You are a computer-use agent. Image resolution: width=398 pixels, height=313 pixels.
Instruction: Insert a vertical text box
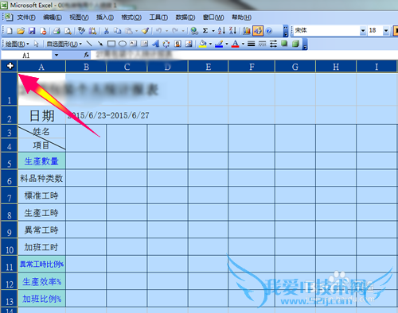tap(144, 44)
